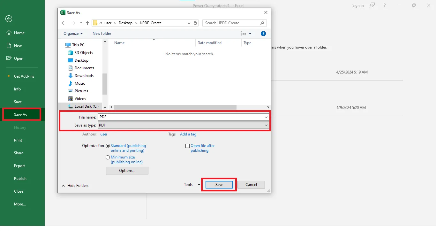Click the green back arrow in Excel backstage
Viewport: 436px width, 231px height.
pyautogui.click(x=9, y=19)
